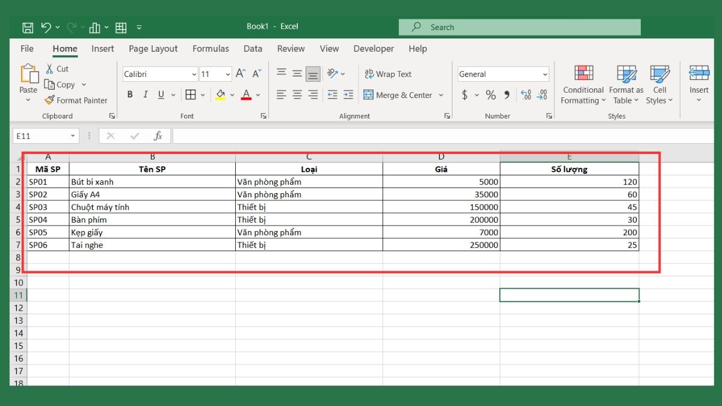Open Conditional Formatting options

point(582,84)
